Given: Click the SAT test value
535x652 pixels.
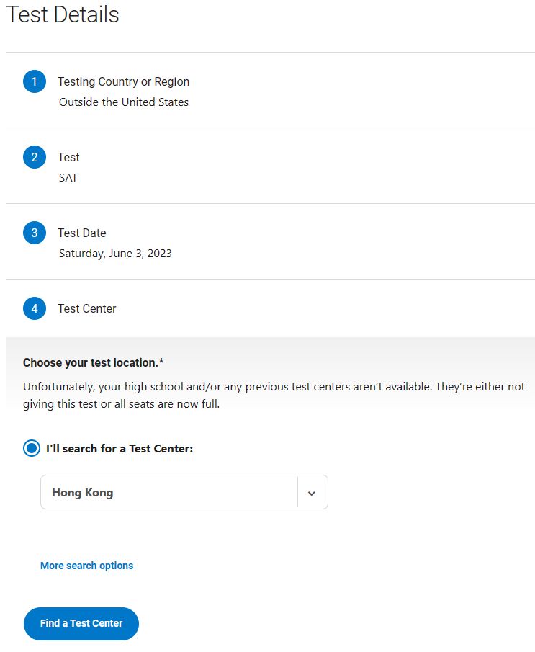Looking at the screenshot, I should tap(68, 177).
